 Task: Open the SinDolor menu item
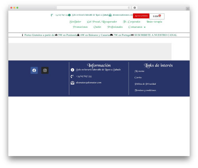click(x=75, y=22)
